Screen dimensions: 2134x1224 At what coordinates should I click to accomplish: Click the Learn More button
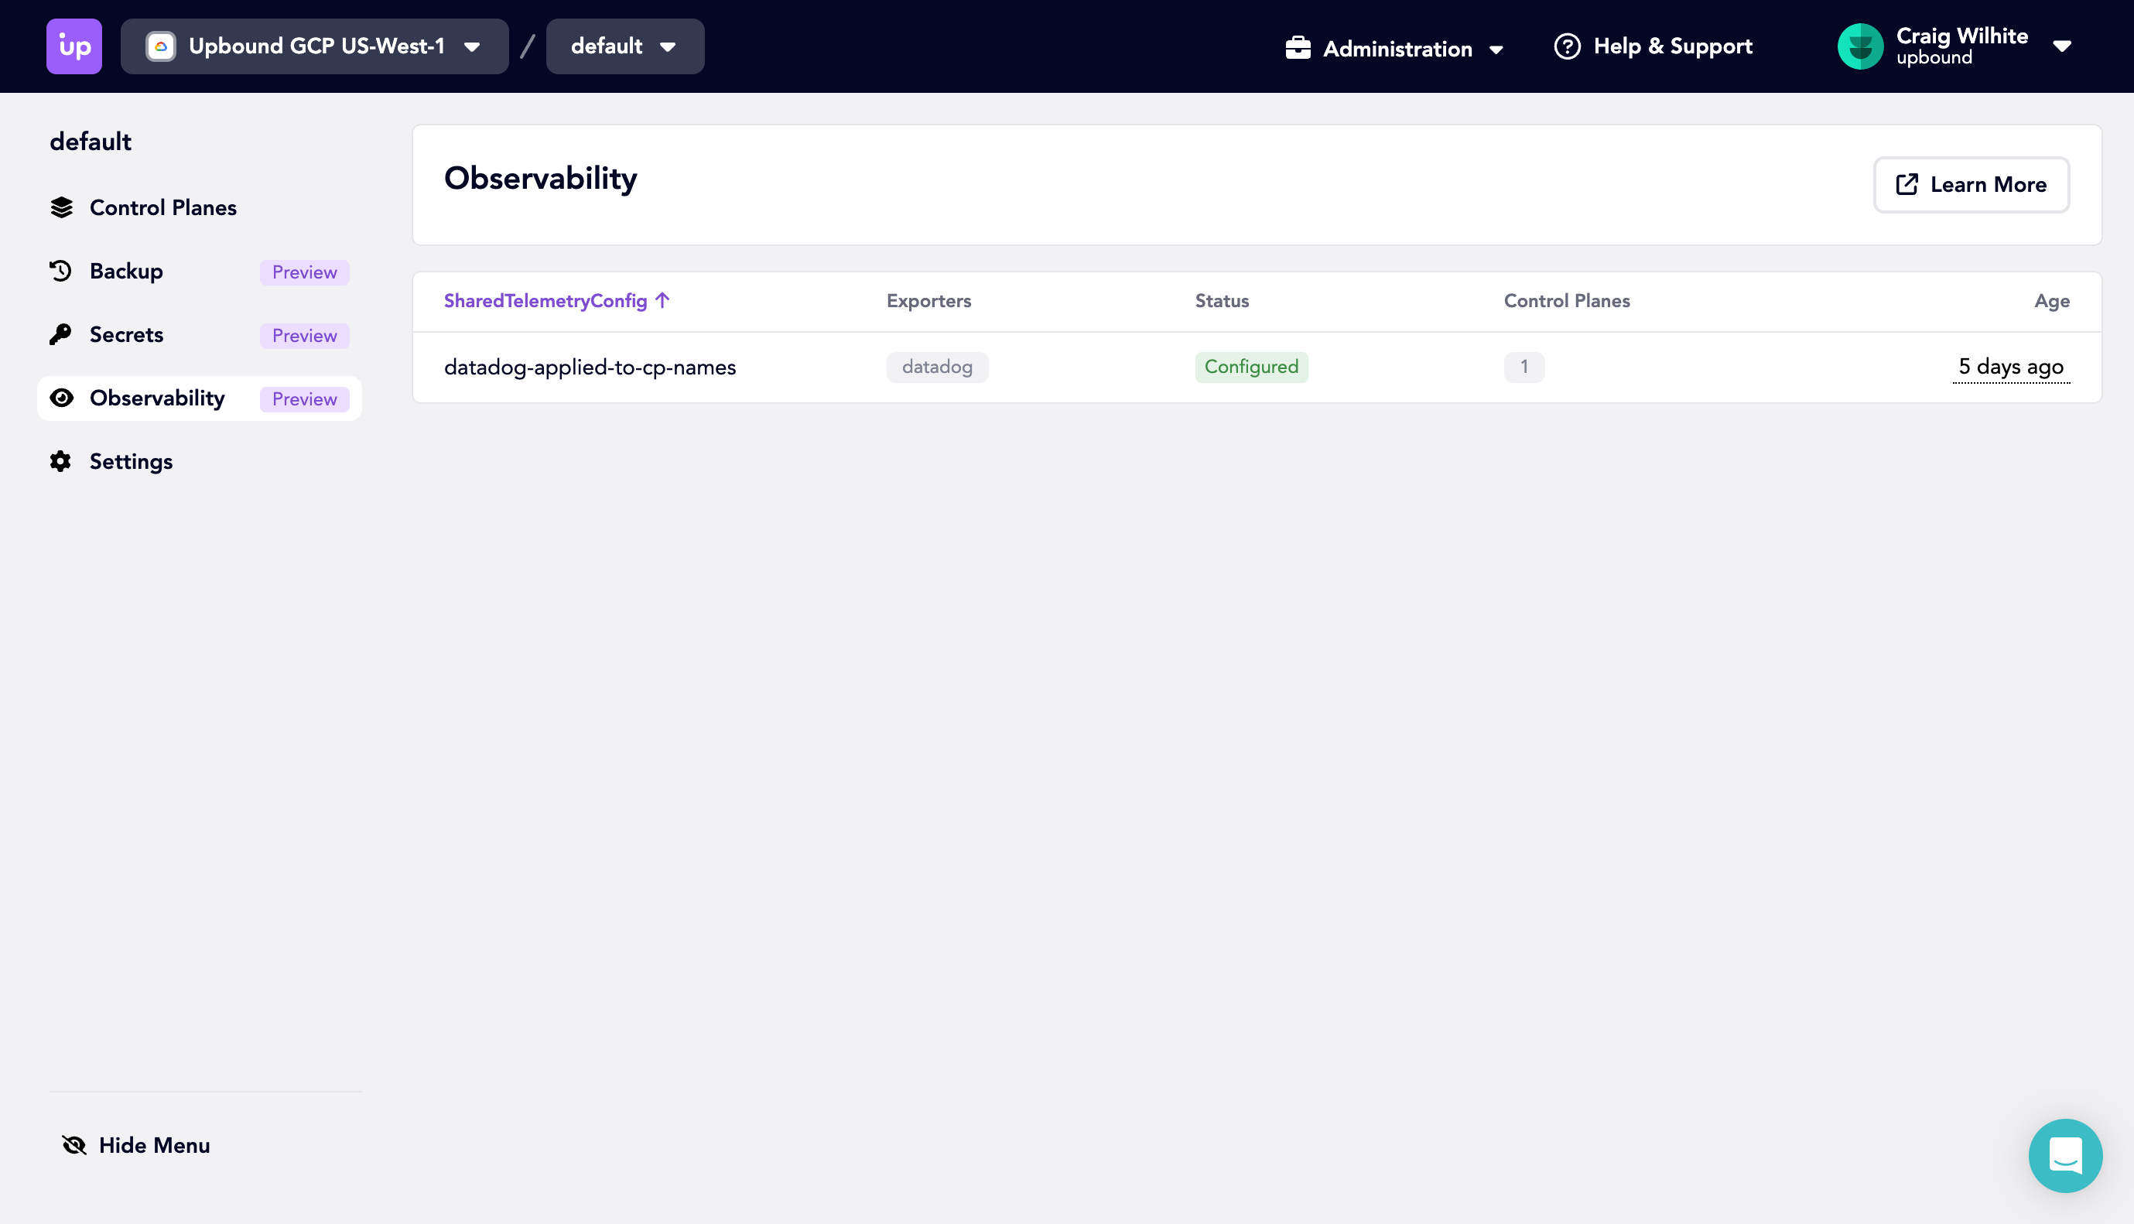pos(1971,185)
